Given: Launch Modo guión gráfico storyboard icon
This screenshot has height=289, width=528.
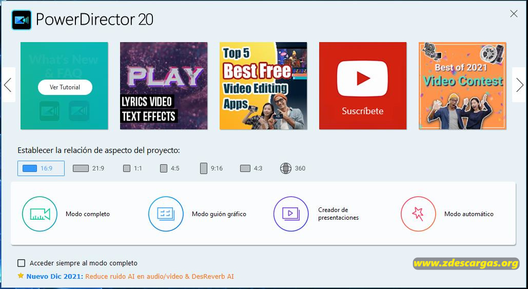Looking at the screenshot, I should pos(166,214).
